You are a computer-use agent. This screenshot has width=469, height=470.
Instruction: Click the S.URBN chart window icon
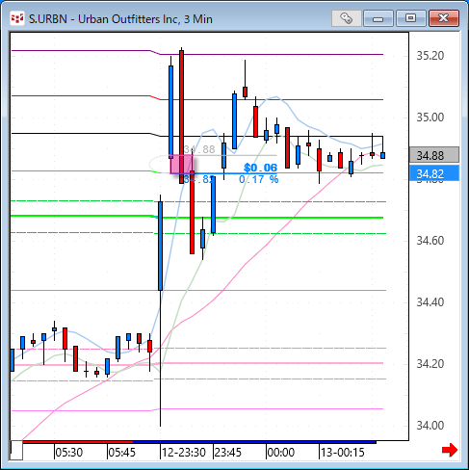(x=17, y=18)
